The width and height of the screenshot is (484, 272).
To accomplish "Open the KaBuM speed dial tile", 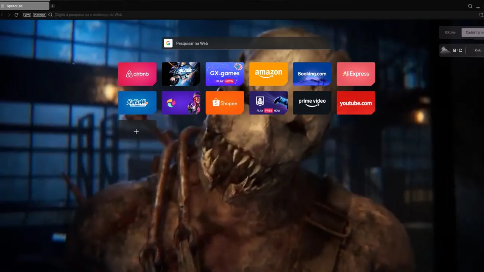I will pyautogui.click(x=137, y=103).
